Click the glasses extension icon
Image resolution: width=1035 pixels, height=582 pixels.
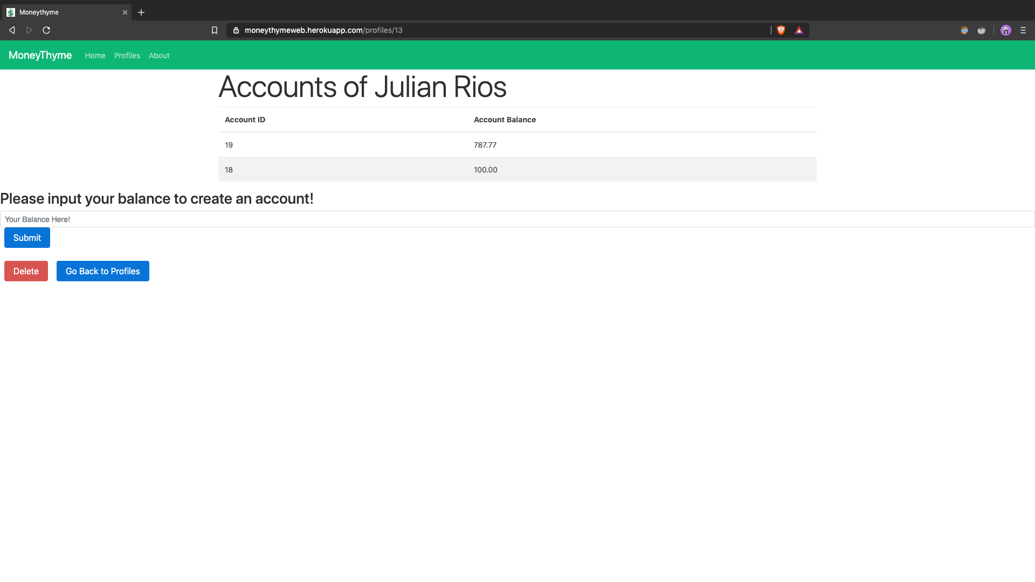[x=964, y=30]
